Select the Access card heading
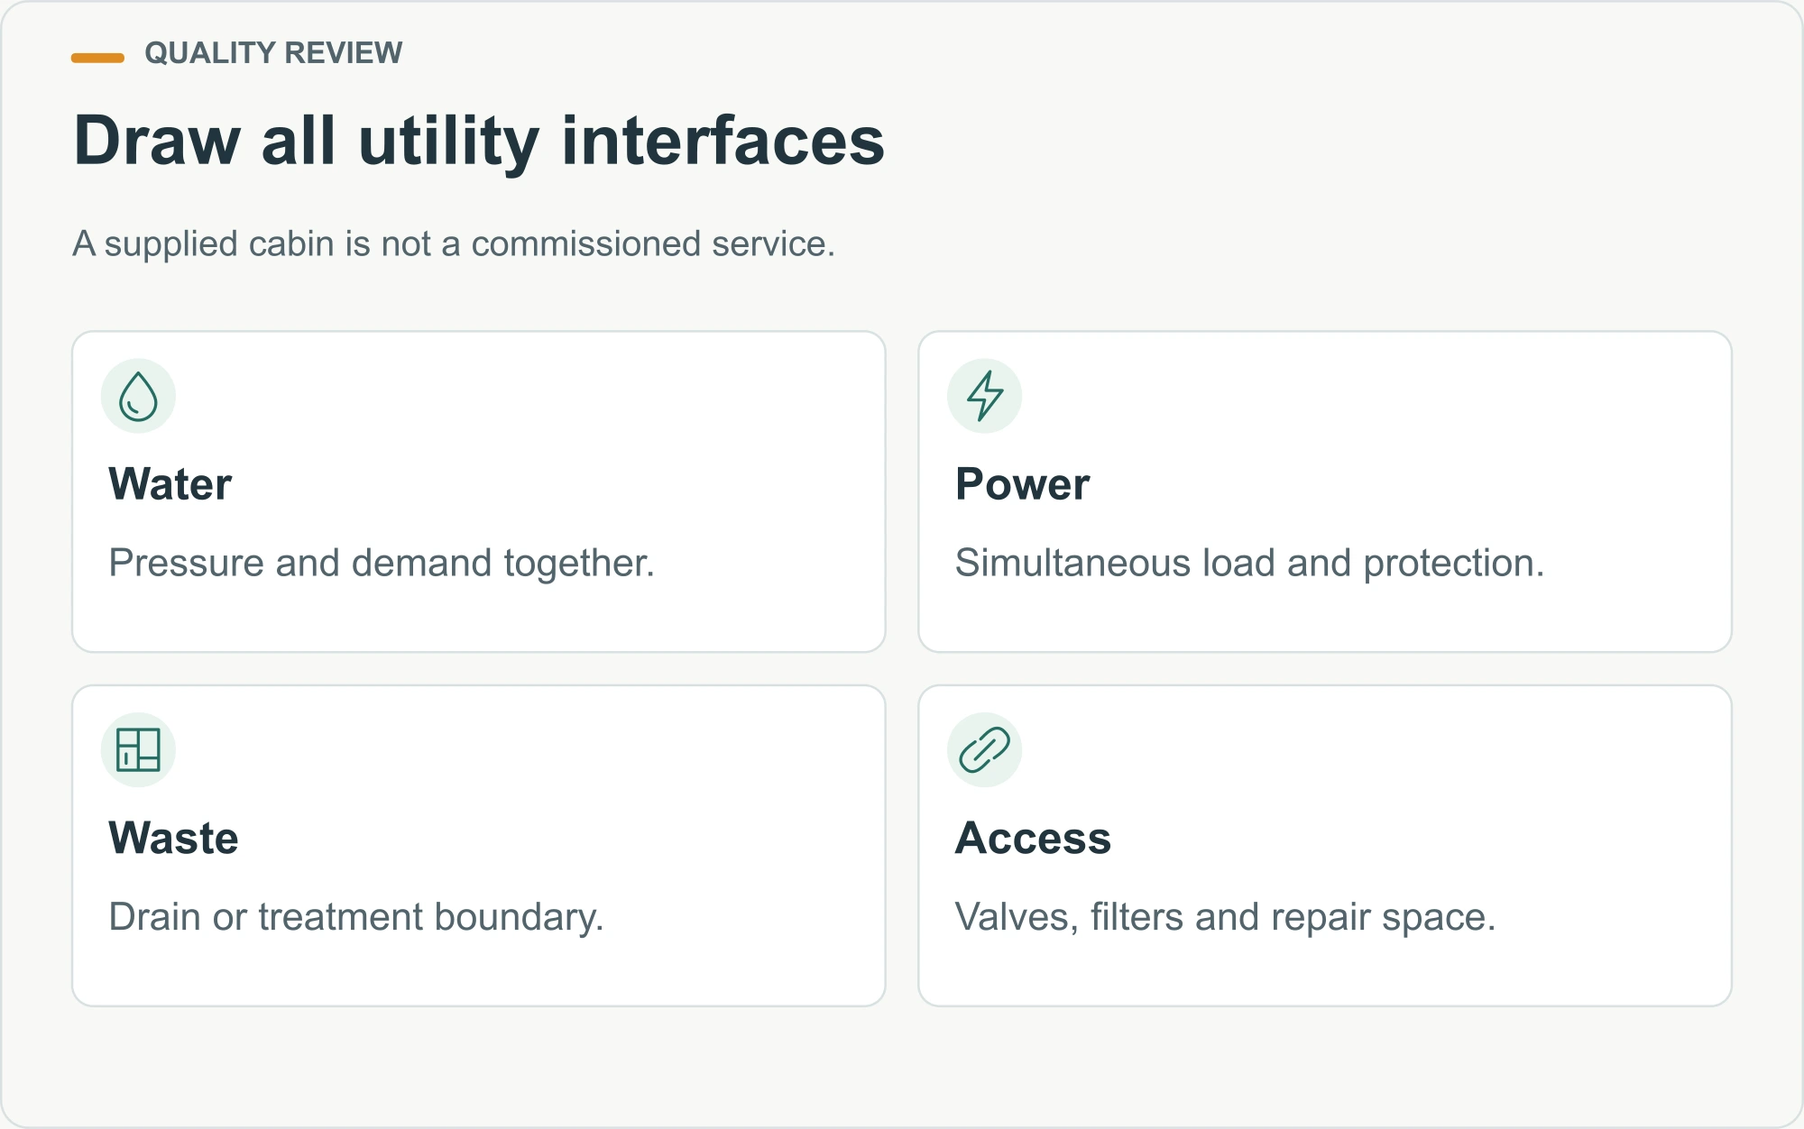The height and width of the screenshot is (1129, 1804). click(x=1033, y=838)
